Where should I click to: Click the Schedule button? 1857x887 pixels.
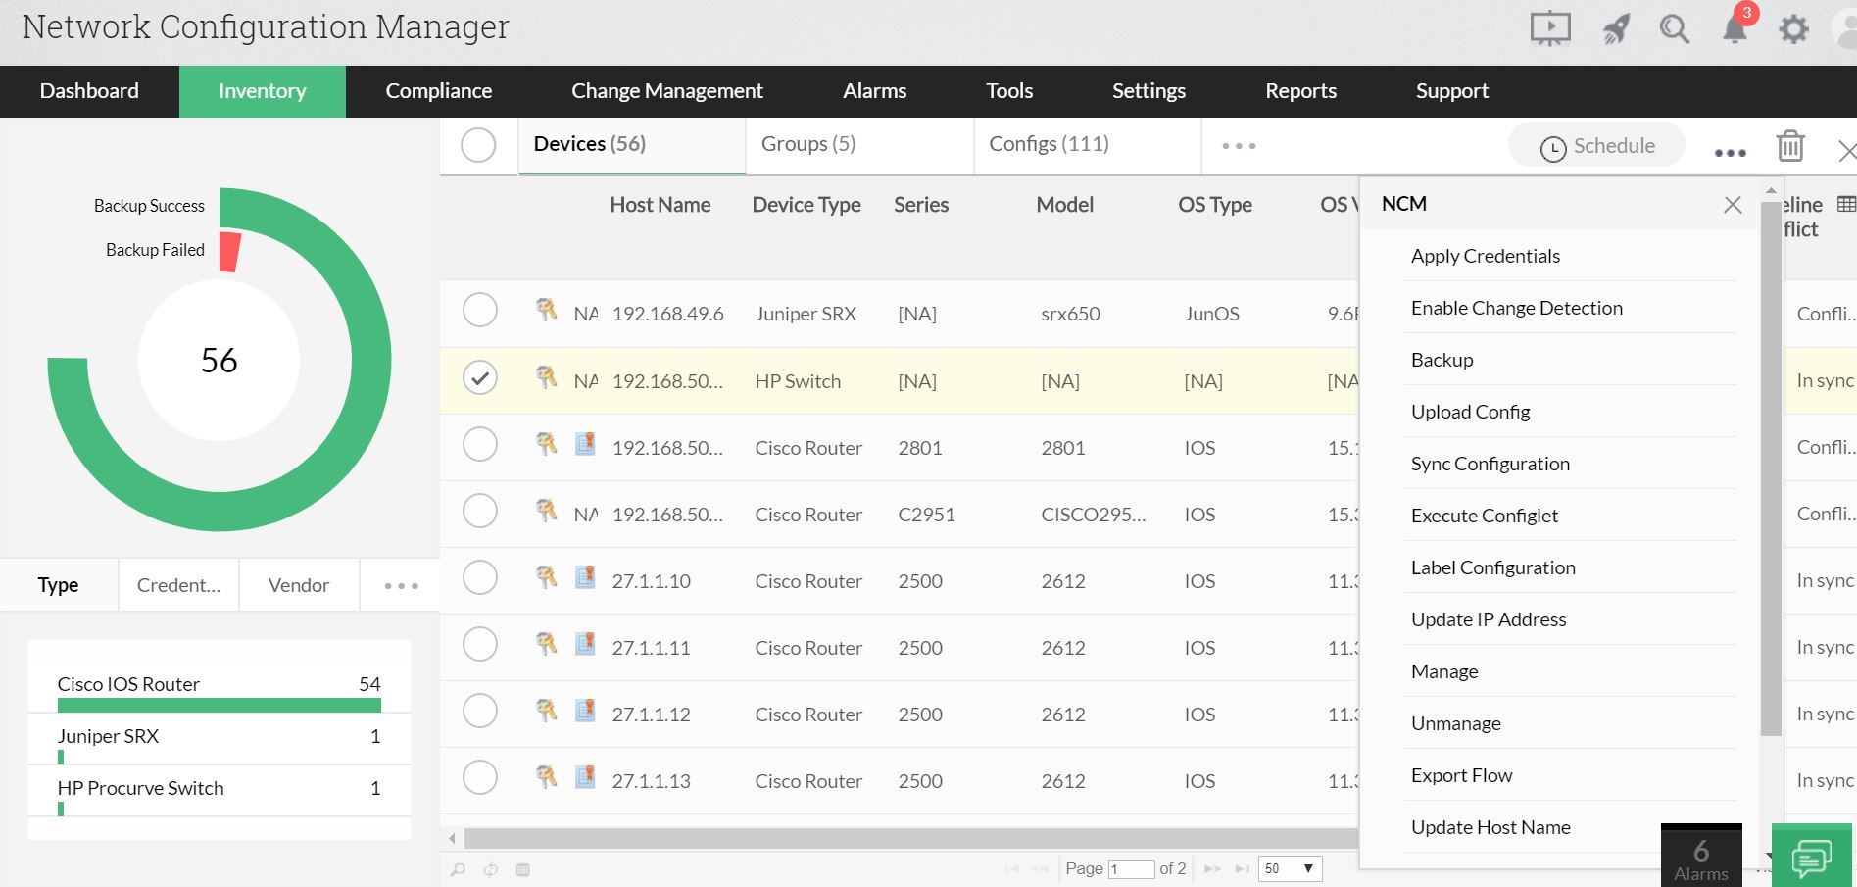pyautogui.click(x=1596, y=144)
